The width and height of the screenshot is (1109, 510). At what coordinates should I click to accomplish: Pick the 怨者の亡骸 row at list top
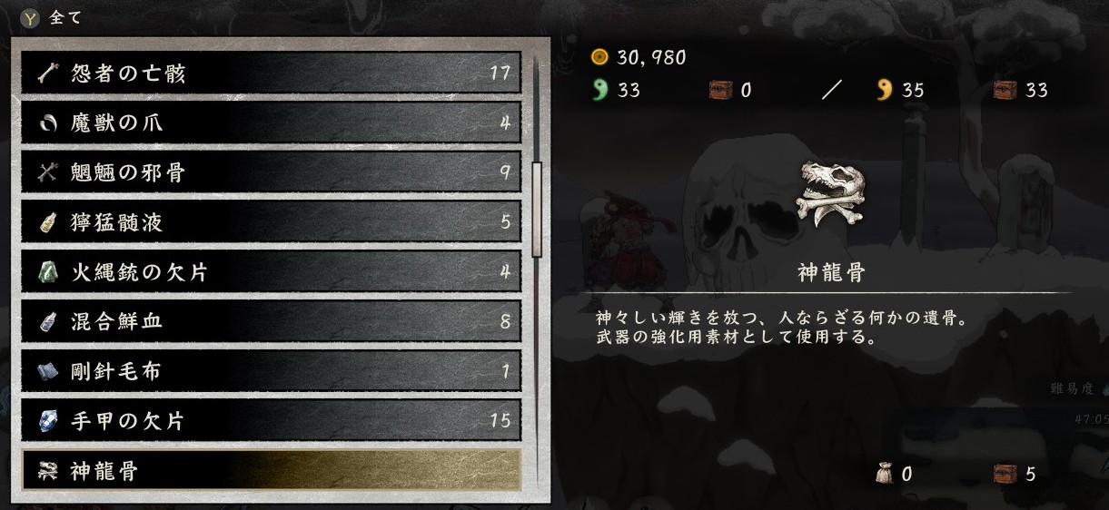pyautogui.click(x=272, y=73)
